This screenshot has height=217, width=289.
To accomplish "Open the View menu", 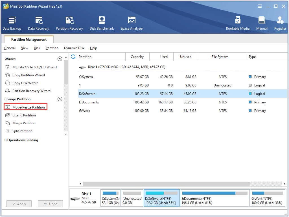I will tap(25, 48).
